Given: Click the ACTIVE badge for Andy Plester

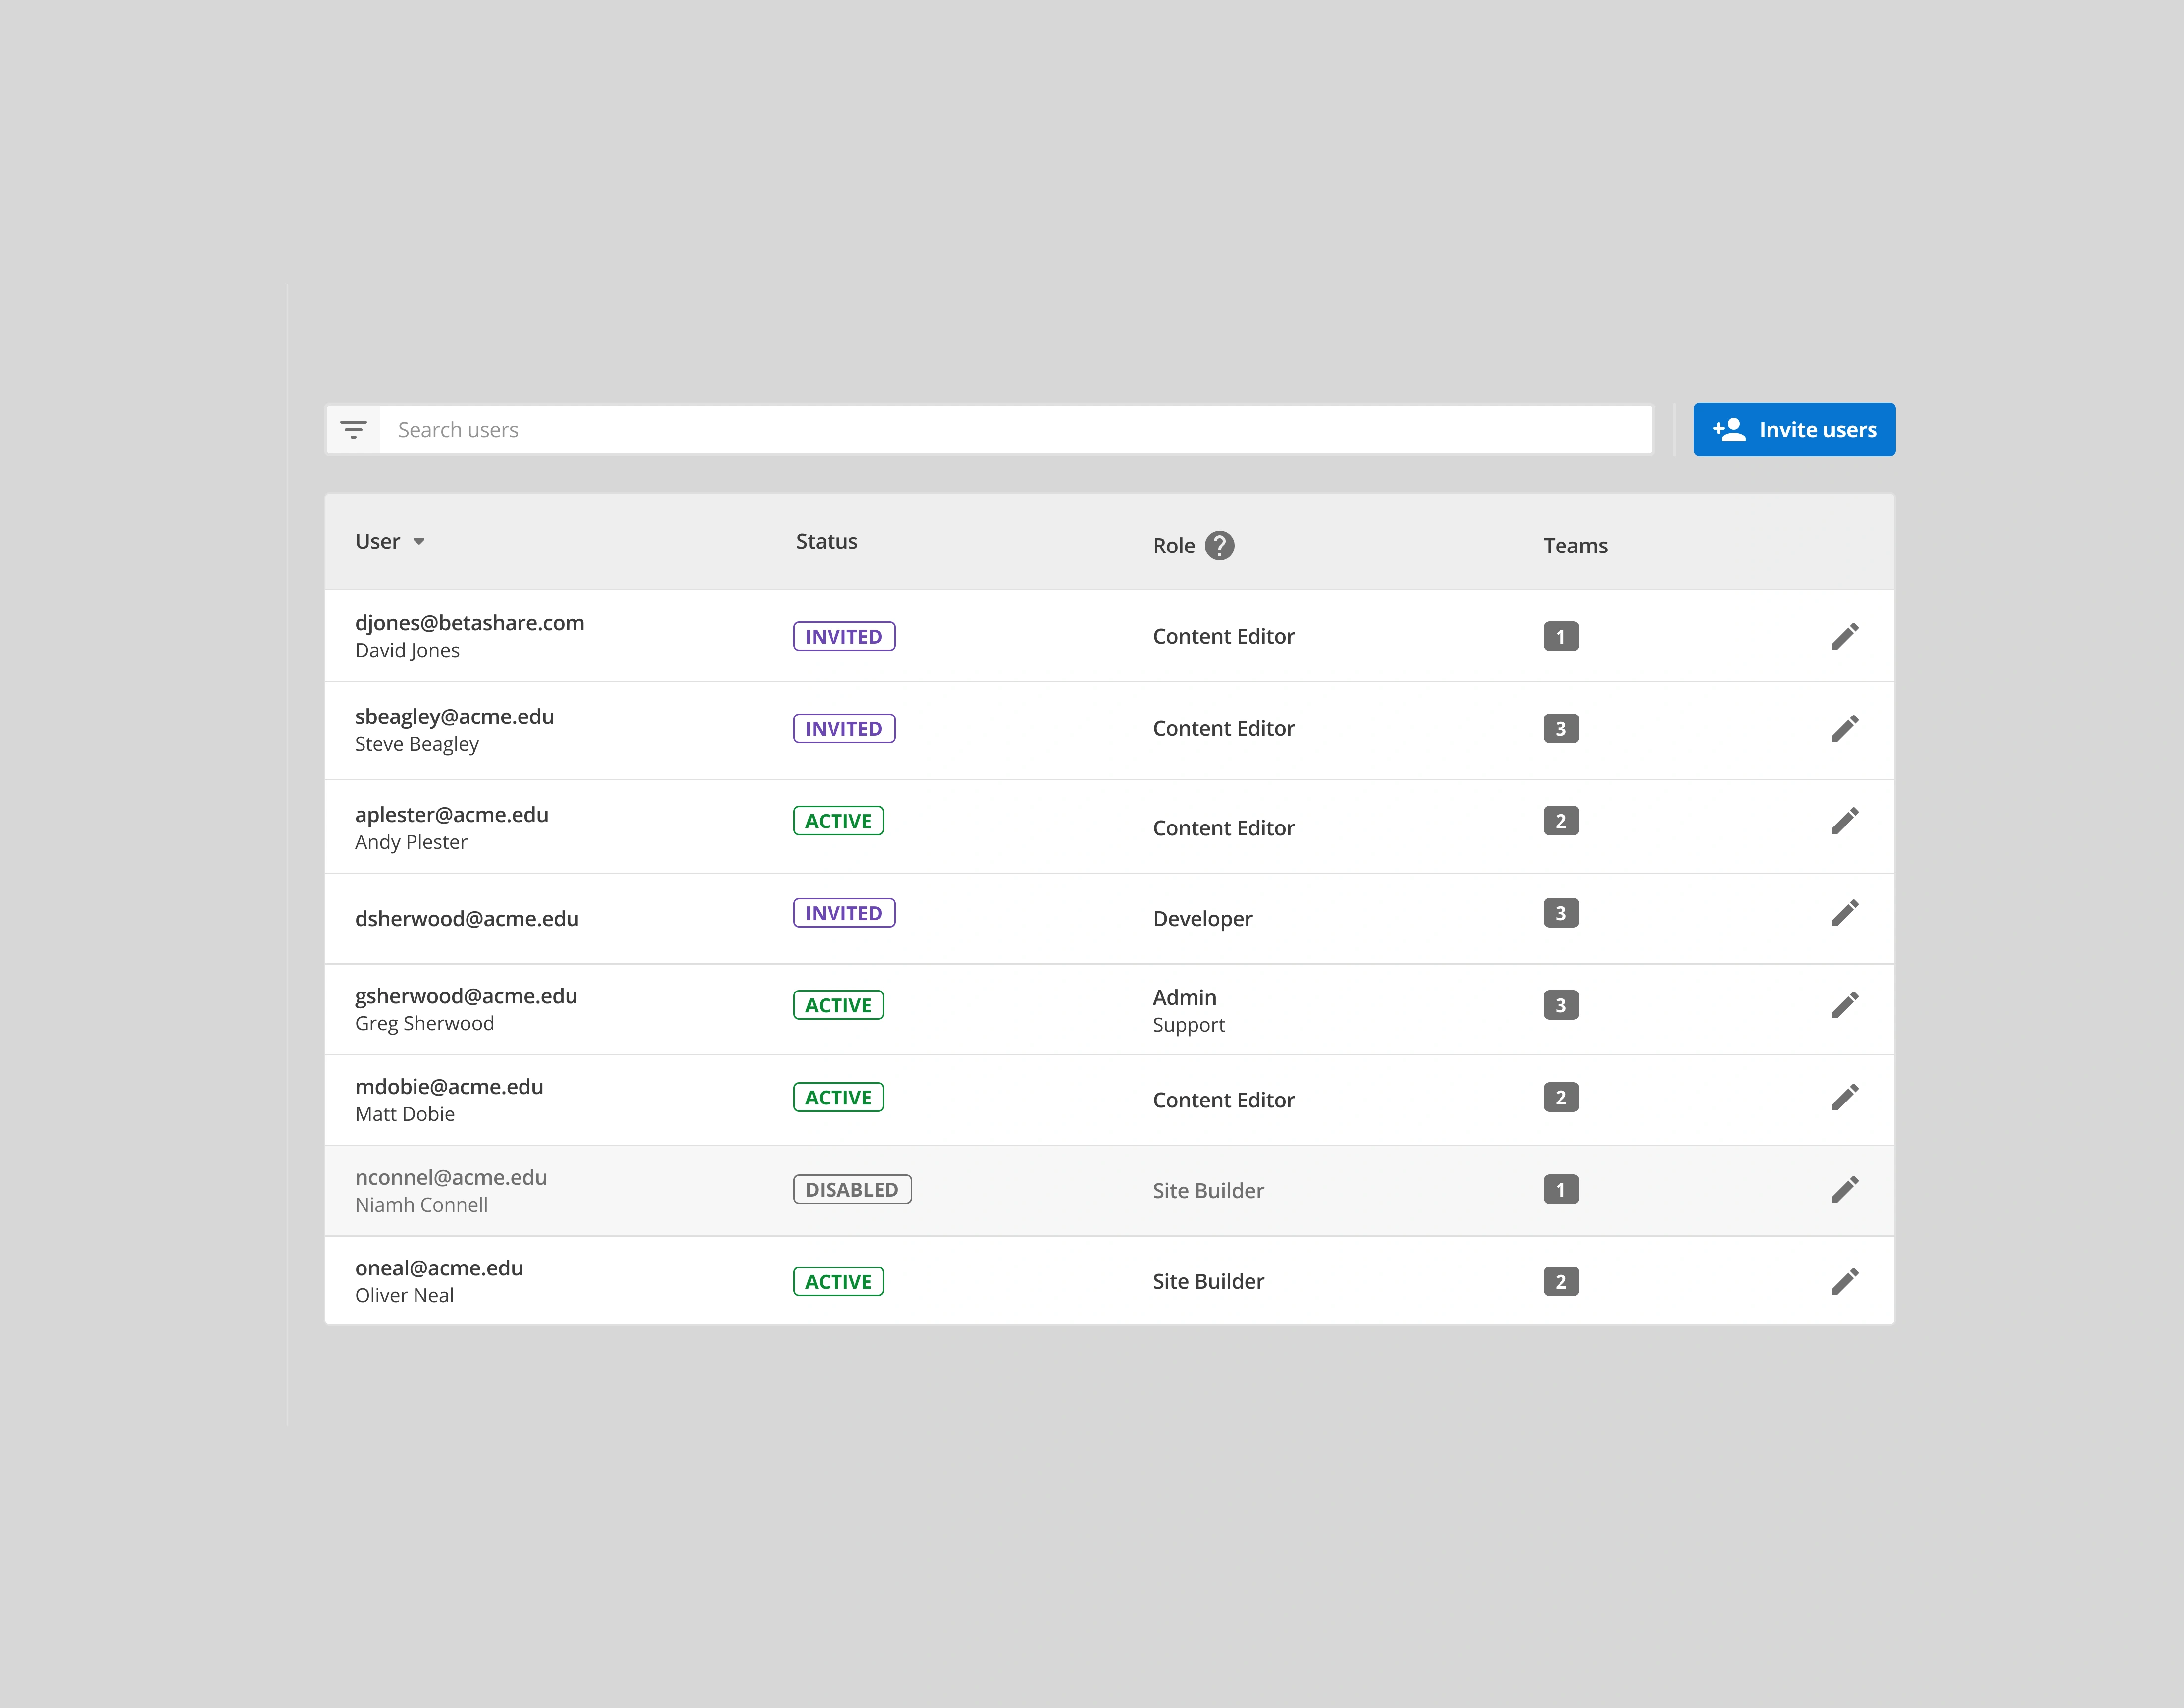Looking at the screenshot, I should click(838, 821).
